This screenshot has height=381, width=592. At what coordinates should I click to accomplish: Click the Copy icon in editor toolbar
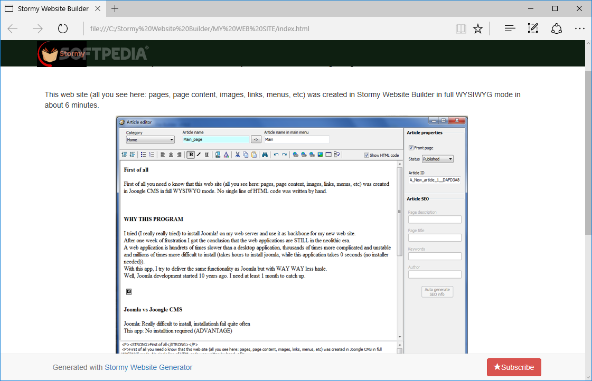pyautogui.click(x=246, y=155)
